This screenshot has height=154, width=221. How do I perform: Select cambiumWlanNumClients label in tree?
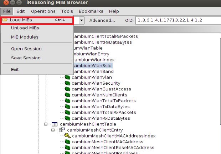[x=99, y=95]
